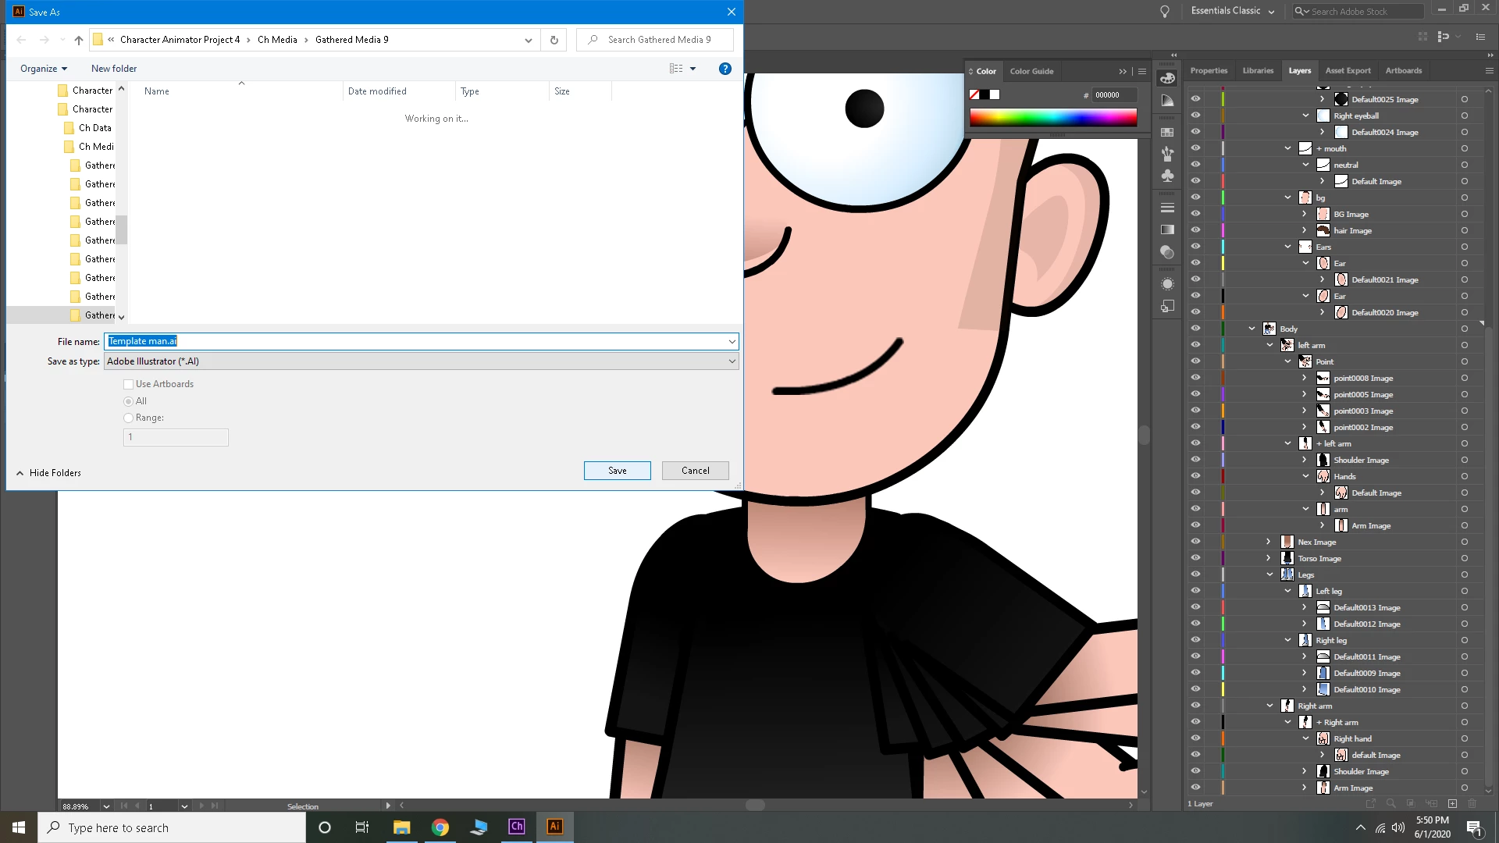The image size is (1499, 843).
Task: Open the Appearance panel icon
Action: pyautogui.click(x=1167, y=284)
